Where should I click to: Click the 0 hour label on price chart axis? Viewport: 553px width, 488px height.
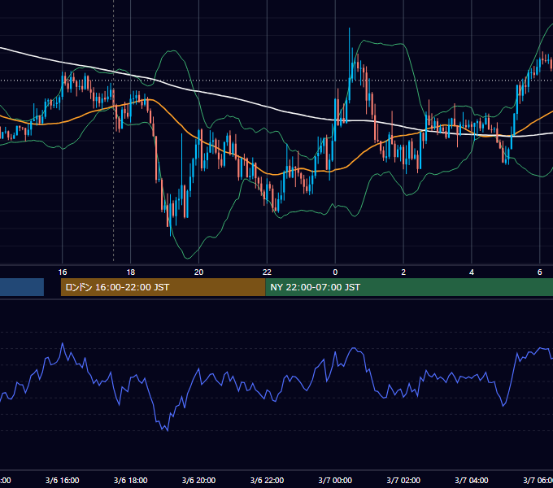tap(335, 272)
